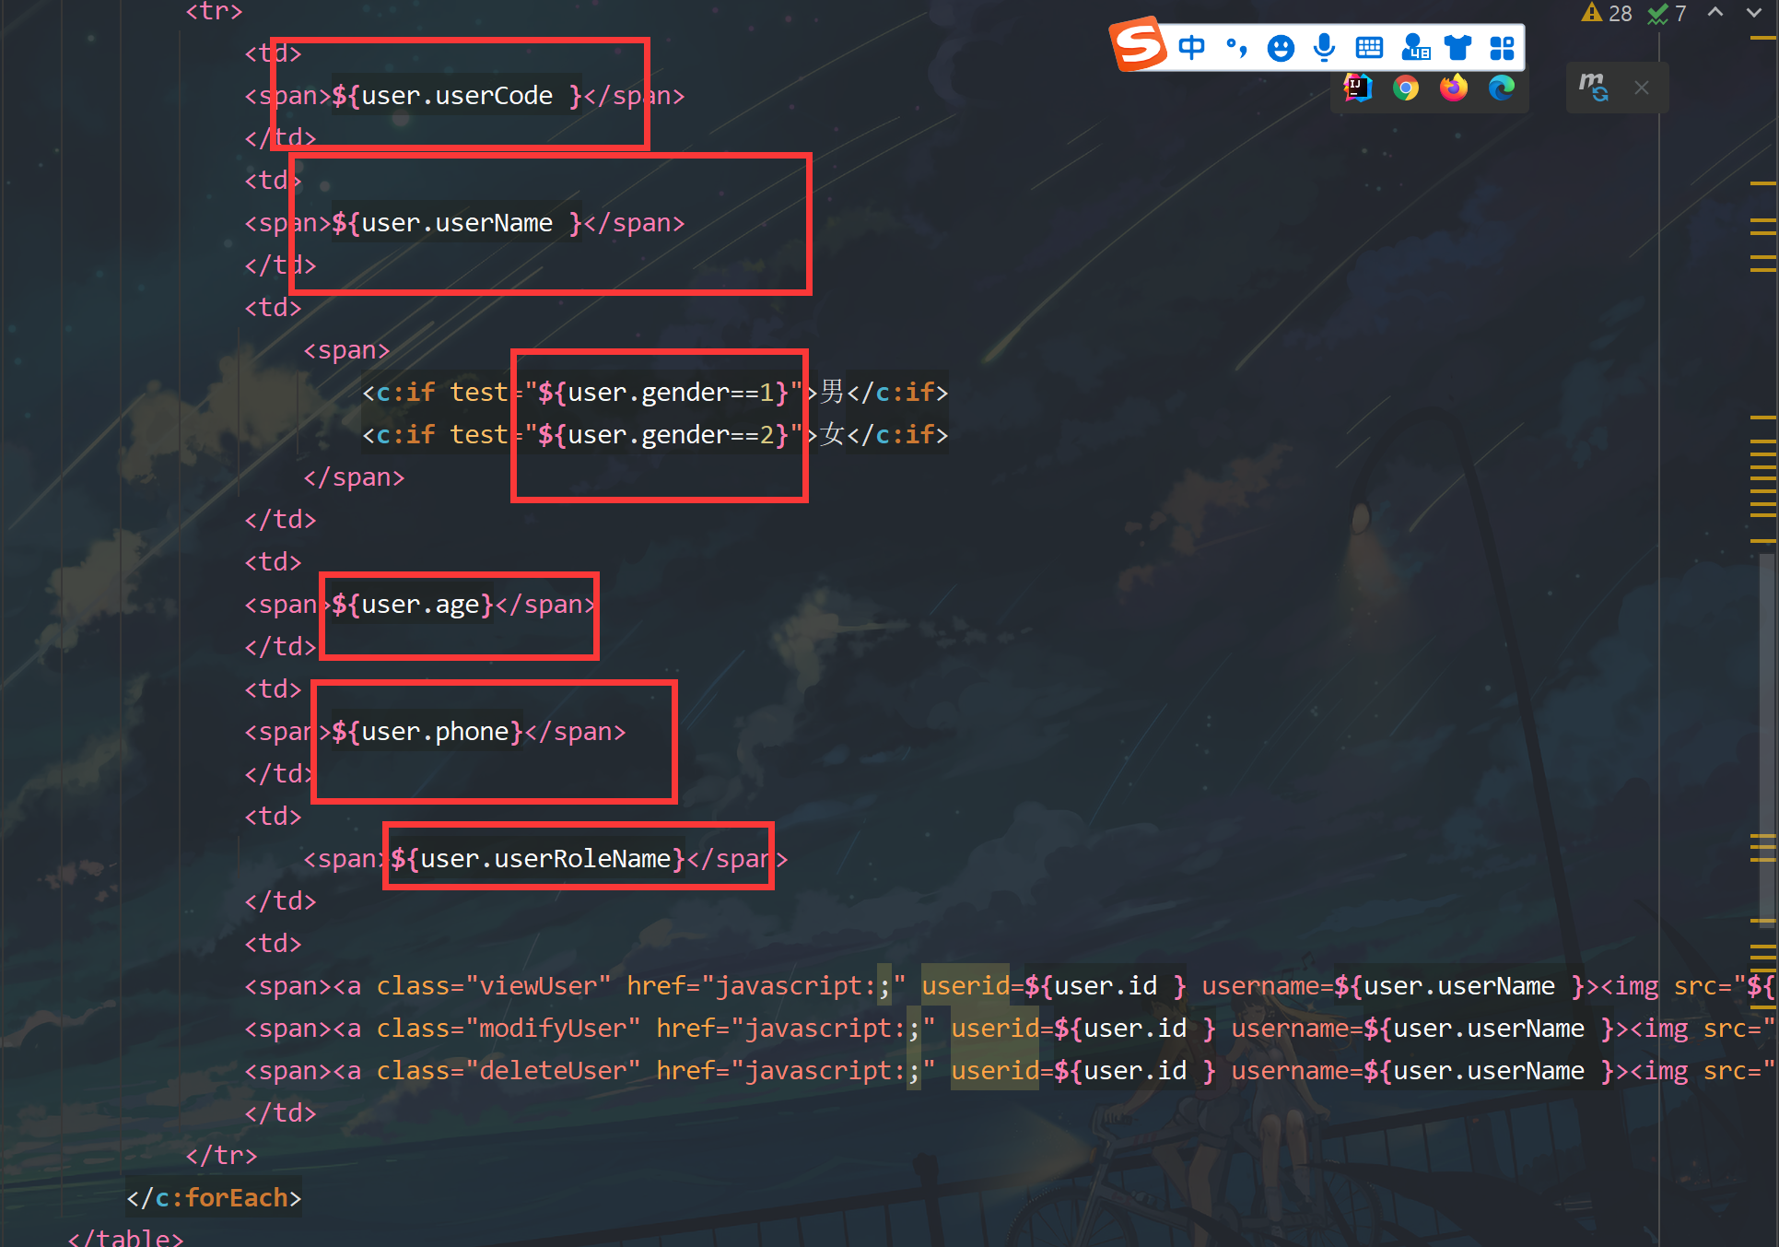Click closing c:forEach tag in editor

[x=215, y=1197]
